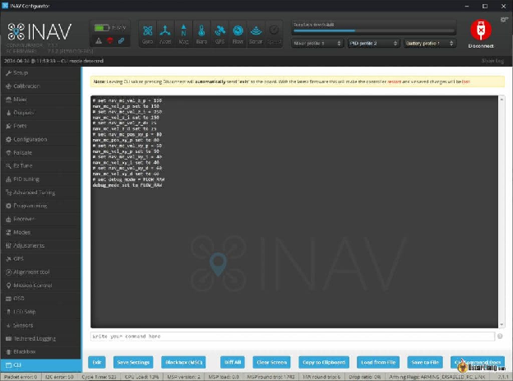The image size is (513, 381).
Task: Open the Blackbox tab
Action: (40, 351)
